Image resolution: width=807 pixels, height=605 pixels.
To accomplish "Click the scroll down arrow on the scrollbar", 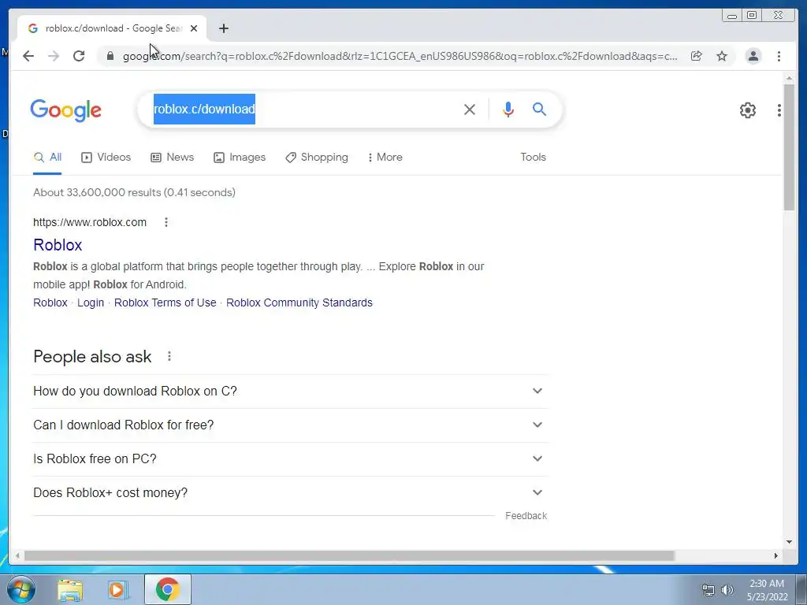I will [x=789, y=542].
